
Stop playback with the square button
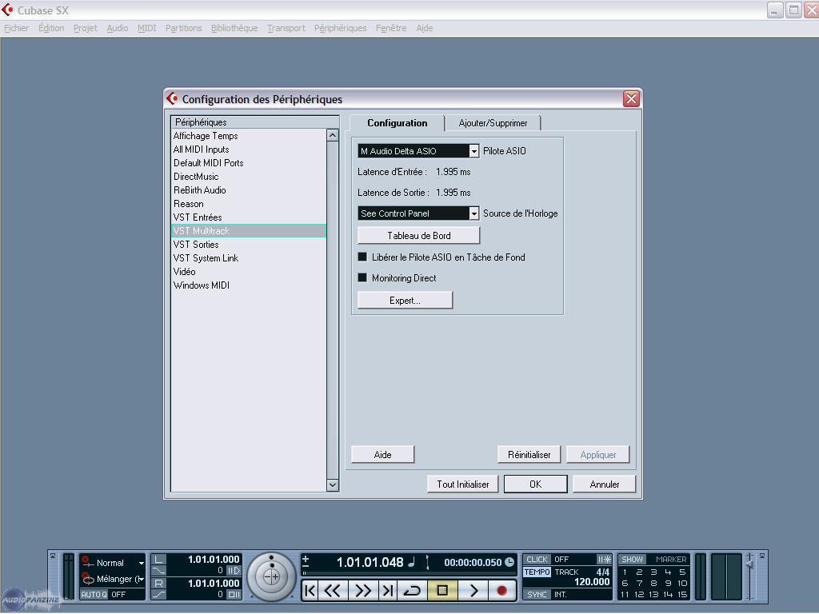[442, 591]
